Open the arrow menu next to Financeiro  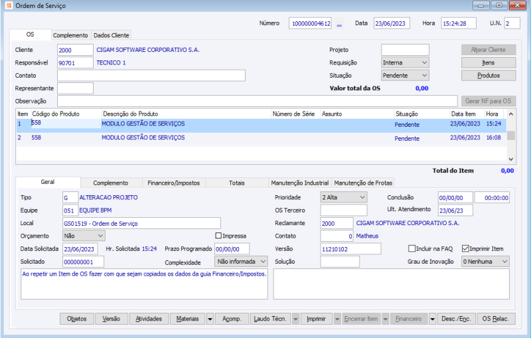tap(433, 319)
